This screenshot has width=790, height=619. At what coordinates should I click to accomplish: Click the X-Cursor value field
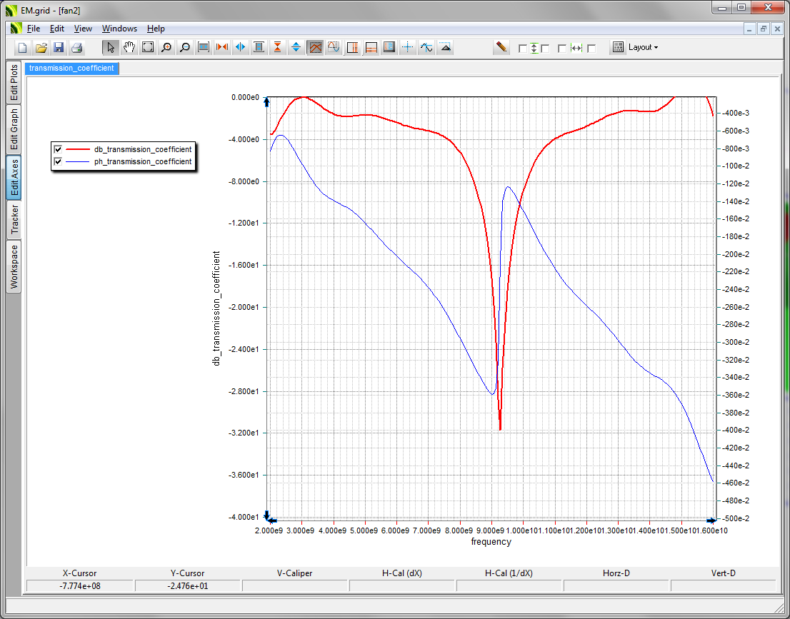pyautogui.click(x=79, y=586)
